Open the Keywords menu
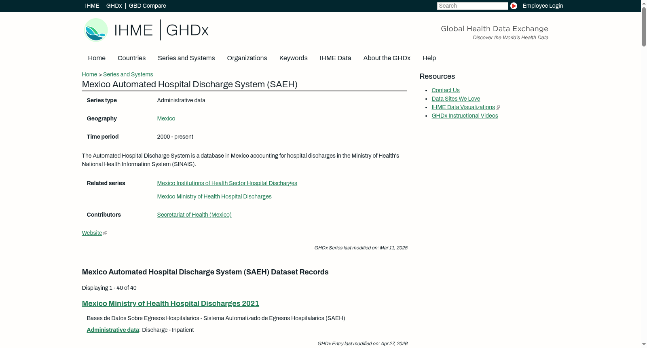Viewport: 647px width, 348px height. (294, 58)
